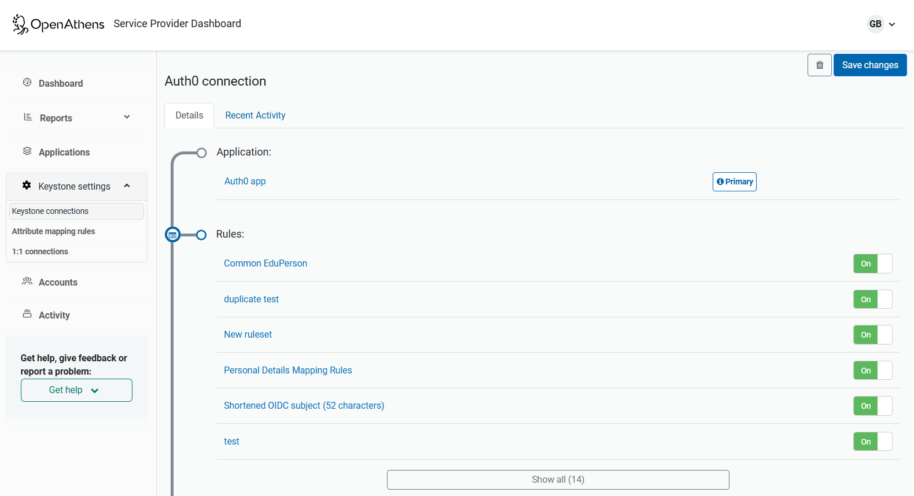Click the Keystone settings gear icon
This screenshot has height=496, width=914.
tap(27, 185)
